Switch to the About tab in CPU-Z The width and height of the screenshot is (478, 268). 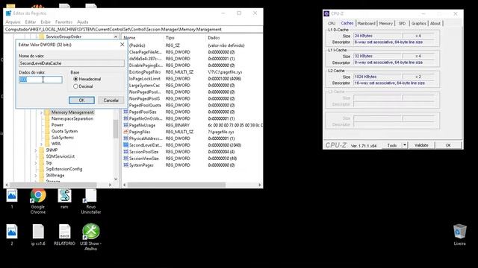(435, 23)
